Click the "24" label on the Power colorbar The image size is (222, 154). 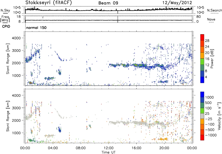pos(207,47)
